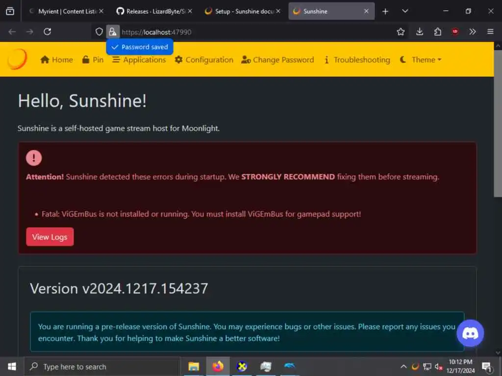Click the Sunshine system tray icon
This screenshot has height=376, width=502.
pyautogui.click(x=416, y=366)
